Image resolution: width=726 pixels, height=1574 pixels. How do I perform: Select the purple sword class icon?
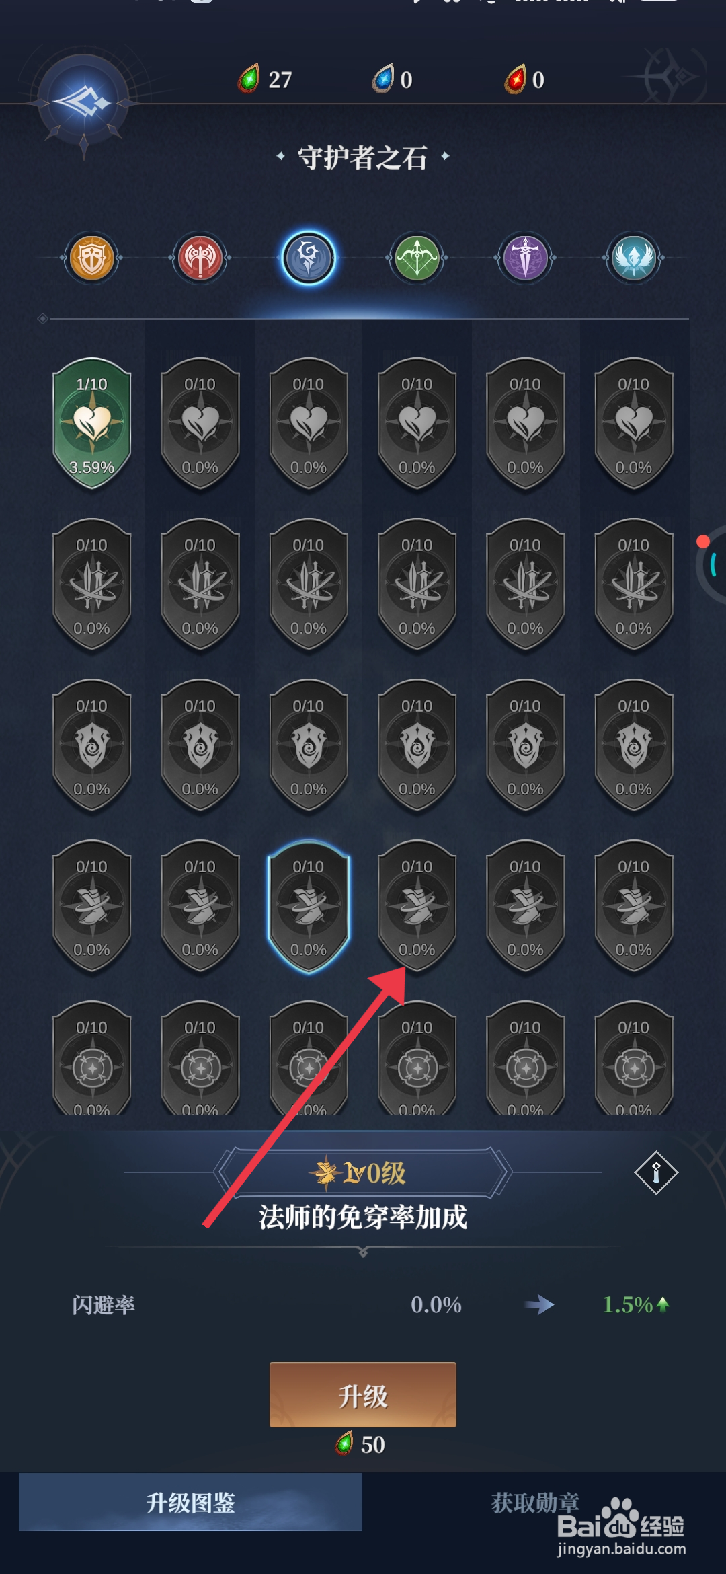(x=526, y=258)
